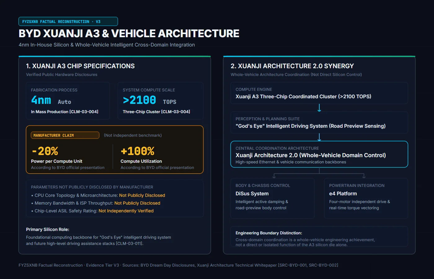Image resolution: width=434 pixels, height=279 pixels.
Task: Click the 'CPU Core Topology & Microarchitecture' row
Action: (x=98, y=195)
